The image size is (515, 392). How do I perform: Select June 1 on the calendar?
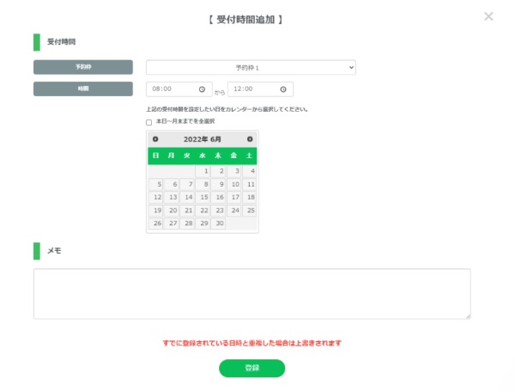[x=203, y=171]
